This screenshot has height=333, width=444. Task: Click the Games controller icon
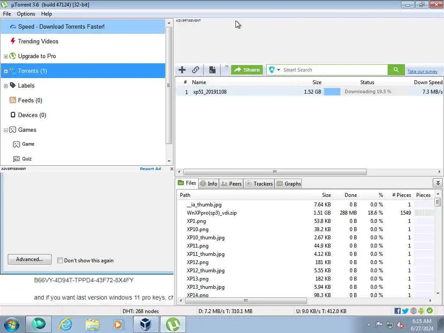[x=13, y=130]
